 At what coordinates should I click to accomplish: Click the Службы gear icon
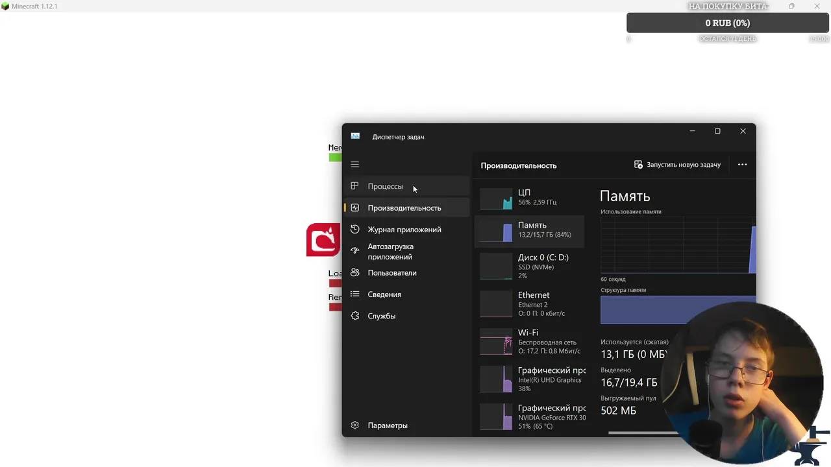coord(354,316)
